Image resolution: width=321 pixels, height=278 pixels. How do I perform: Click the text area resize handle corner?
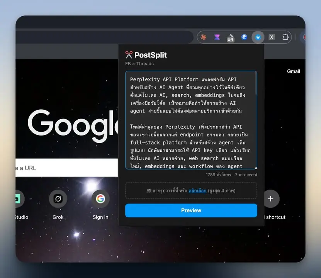[256, 168]
